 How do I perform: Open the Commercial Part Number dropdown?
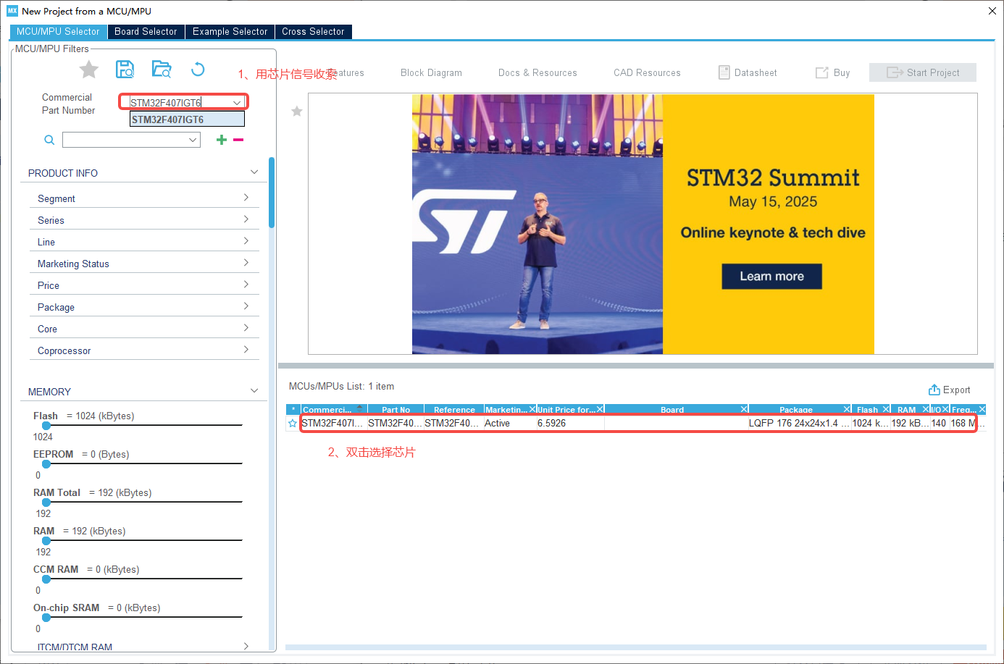pos(237,102)
